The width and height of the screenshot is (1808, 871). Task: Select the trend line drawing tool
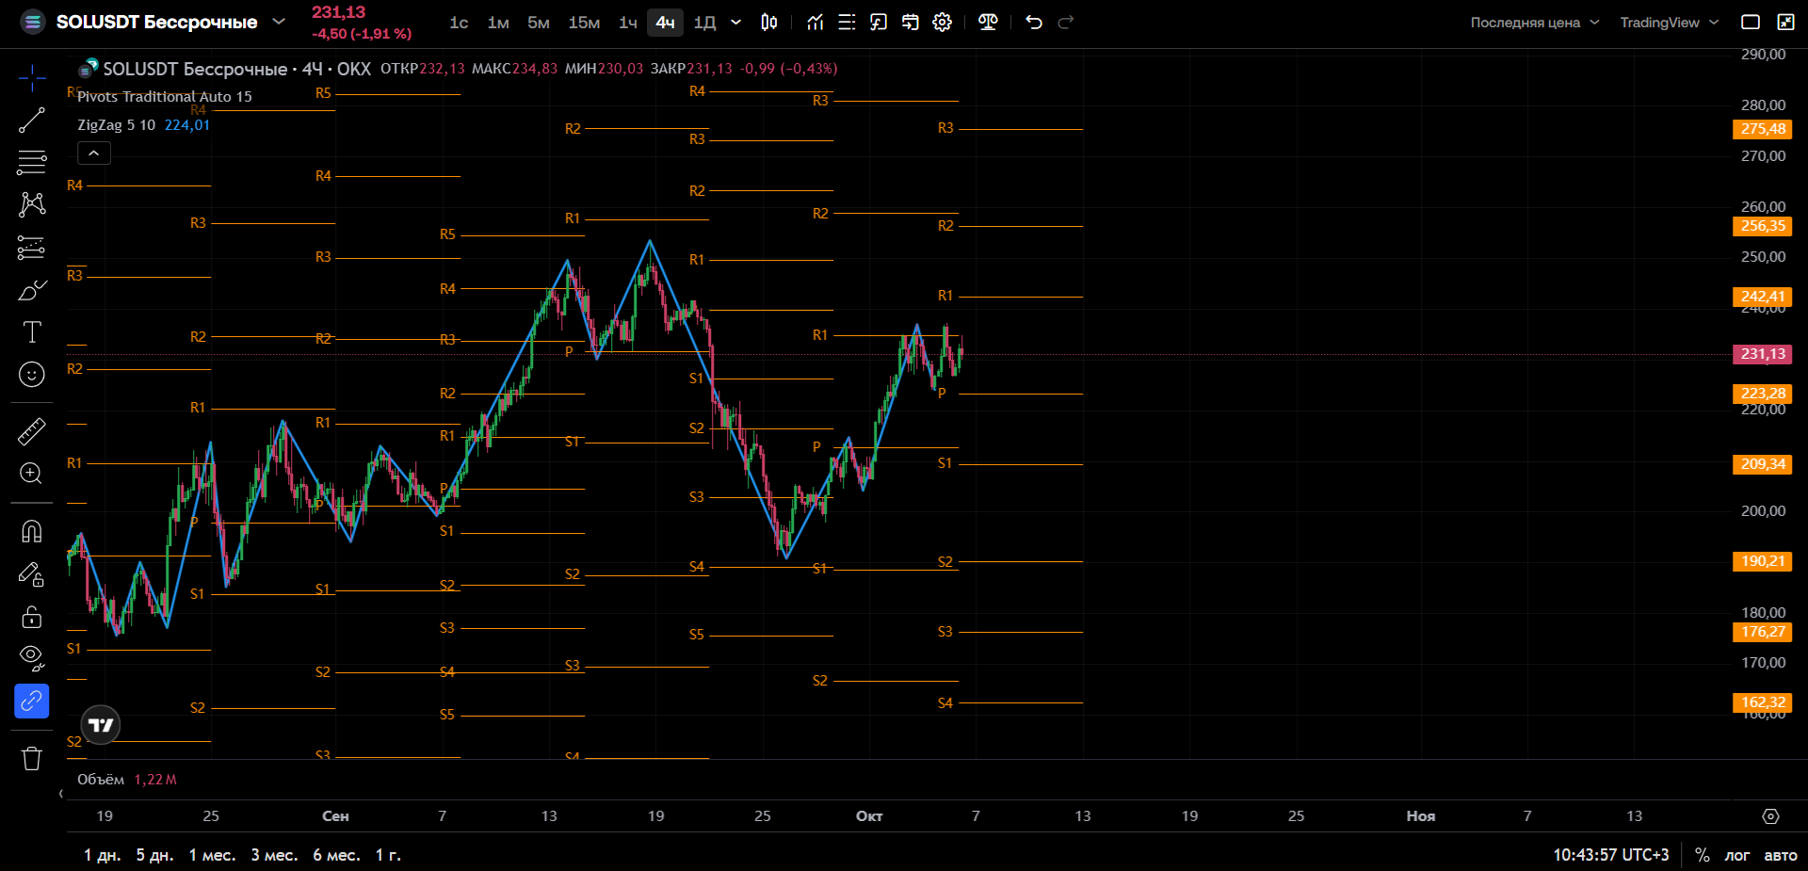tap(32, 121)
